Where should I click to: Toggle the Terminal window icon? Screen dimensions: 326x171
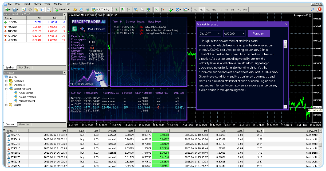tap(42, 10)
